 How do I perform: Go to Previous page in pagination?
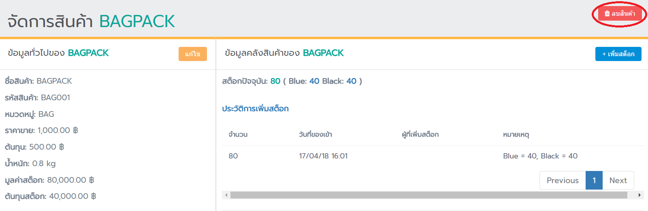coord(563,180)
